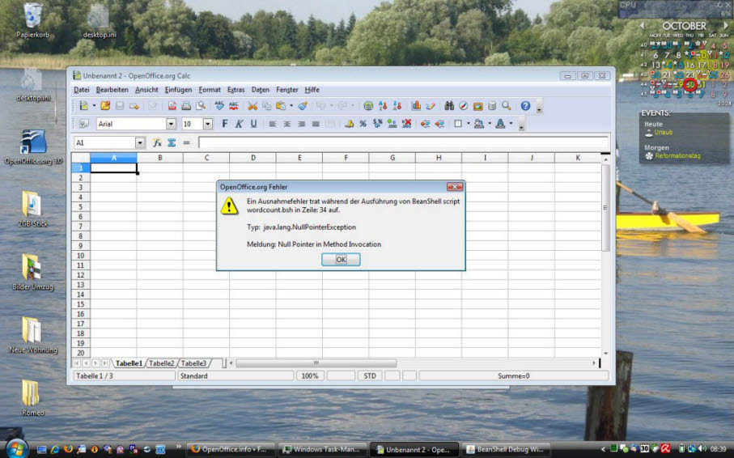This screenshot has height=458, width=734.
Task: Click the Format paintbrush icon
Action: pos(303,106)
